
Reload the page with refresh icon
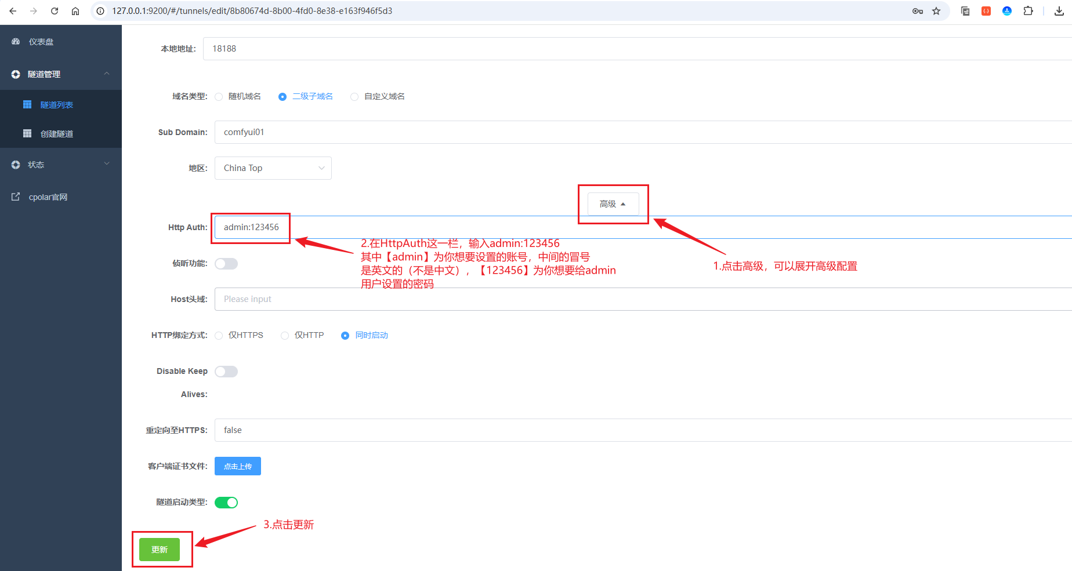pyautogui.click(x=55, y=11)
